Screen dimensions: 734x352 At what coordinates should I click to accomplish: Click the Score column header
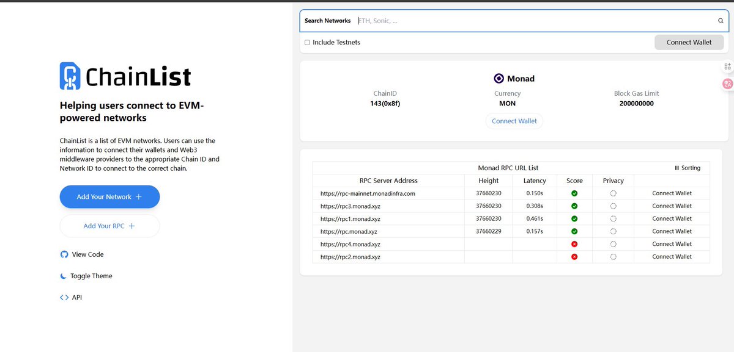tap(574, 181)
